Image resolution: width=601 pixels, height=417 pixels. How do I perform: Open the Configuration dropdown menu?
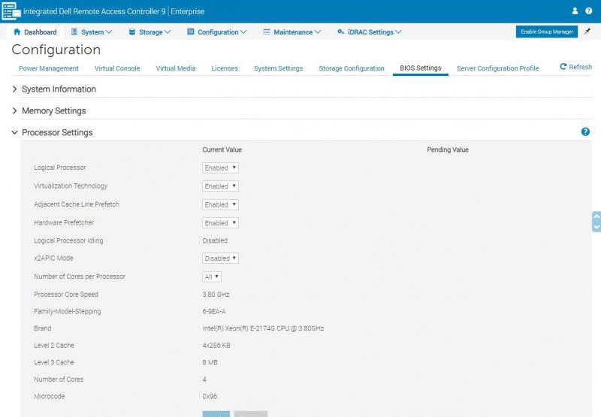[x=217, y=32]
